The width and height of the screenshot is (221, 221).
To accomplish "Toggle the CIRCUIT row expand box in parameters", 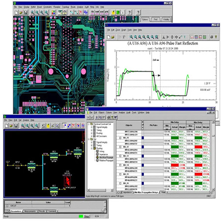I will pos(7,206).
